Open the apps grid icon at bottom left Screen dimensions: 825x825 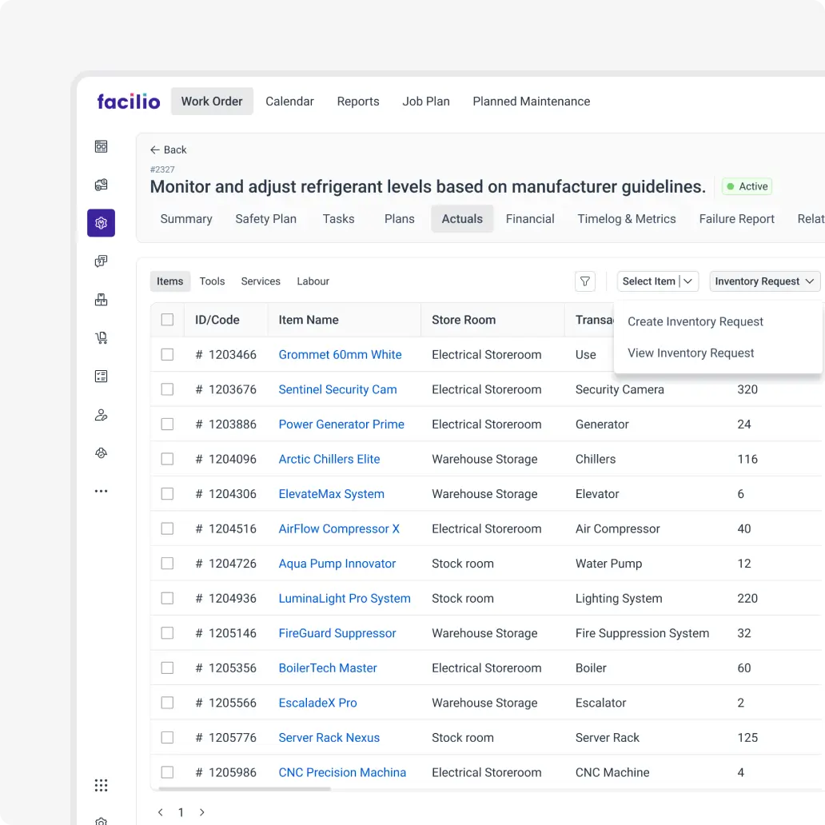click(x=101, y=785)
